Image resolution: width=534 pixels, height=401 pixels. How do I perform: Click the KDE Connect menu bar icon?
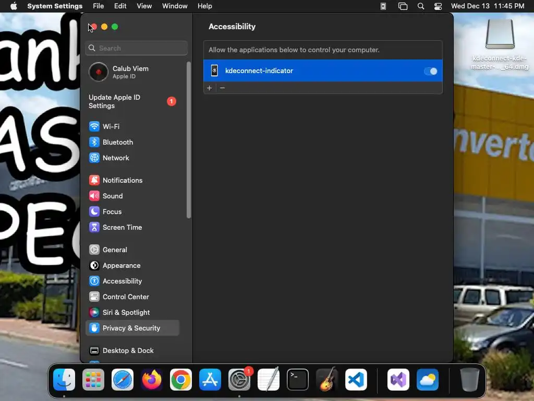click(383, 6)
